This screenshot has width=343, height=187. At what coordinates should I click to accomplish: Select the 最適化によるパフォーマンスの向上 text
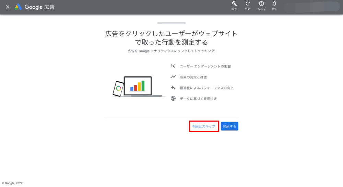click(206, 88)
